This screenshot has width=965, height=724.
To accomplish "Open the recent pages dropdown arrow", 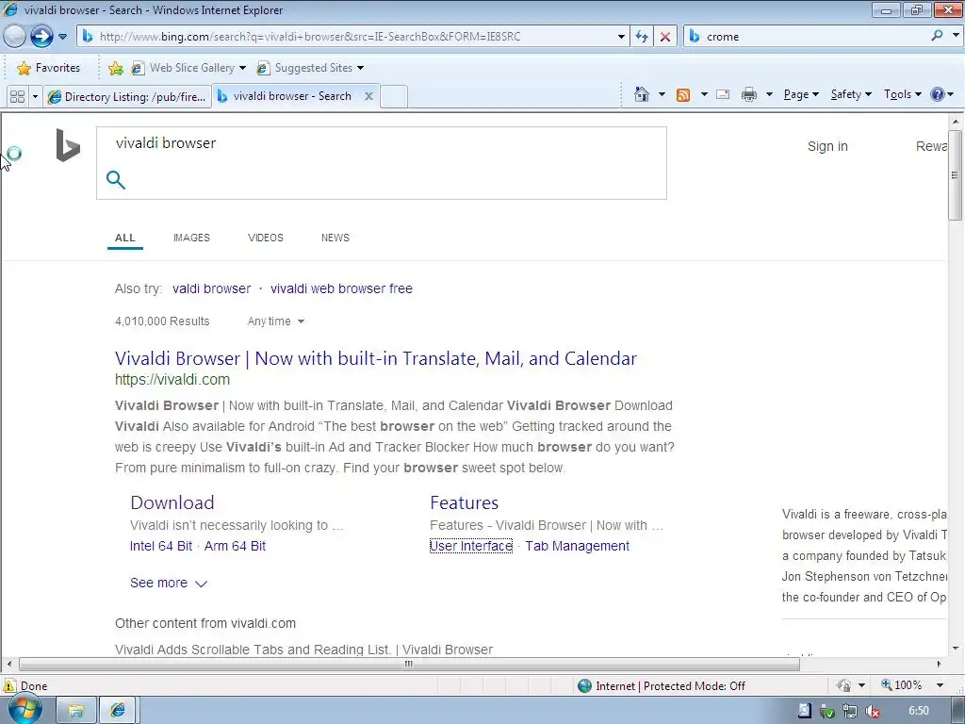I will pos(62,37).
